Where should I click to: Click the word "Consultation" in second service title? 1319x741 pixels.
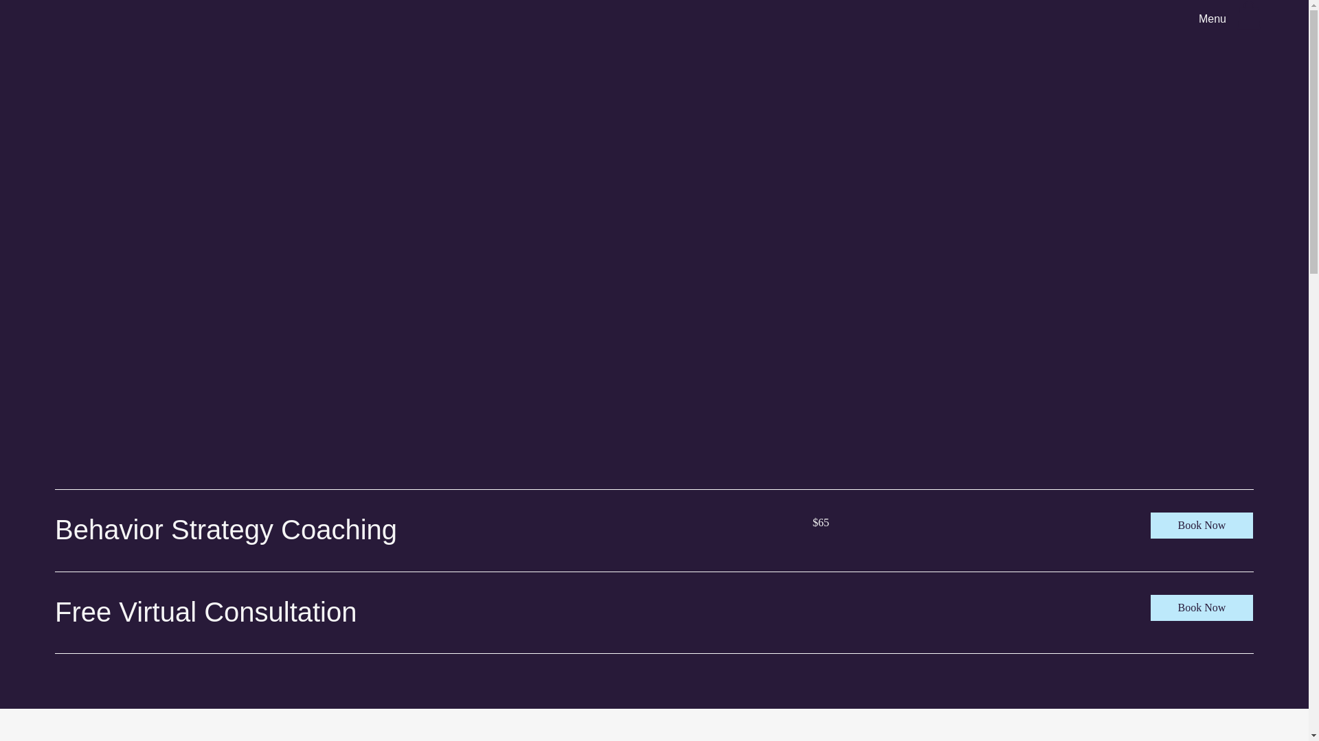coord(280,612)
